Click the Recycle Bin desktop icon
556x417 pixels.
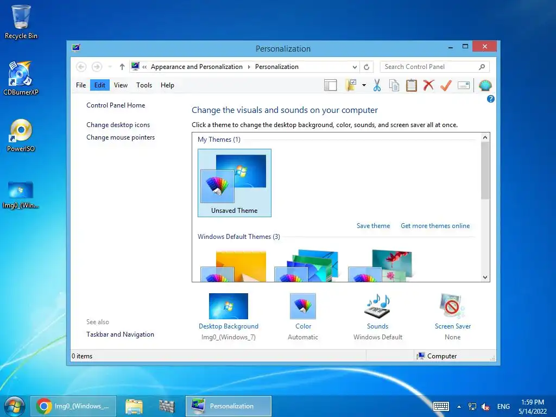coord(21,22)
